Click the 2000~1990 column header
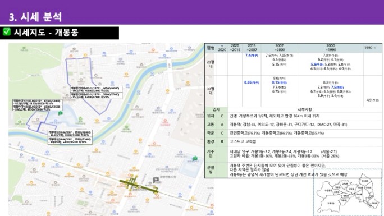Viewport: 384px width, 216px height. (x=330, y=48)
